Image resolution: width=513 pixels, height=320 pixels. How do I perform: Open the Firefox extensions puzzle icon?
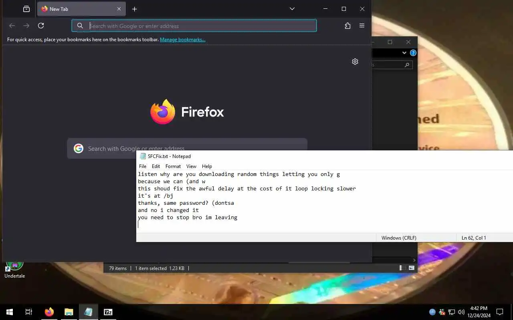(x=347, y=26)
